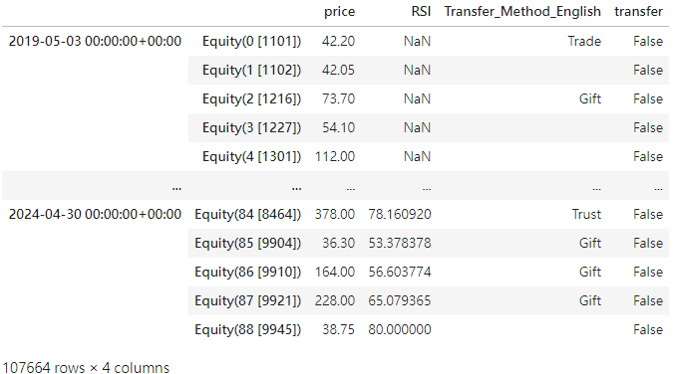Click the transfer column header
The width and height of the screenshot is (673, 374).
click(x=638, y=12)
